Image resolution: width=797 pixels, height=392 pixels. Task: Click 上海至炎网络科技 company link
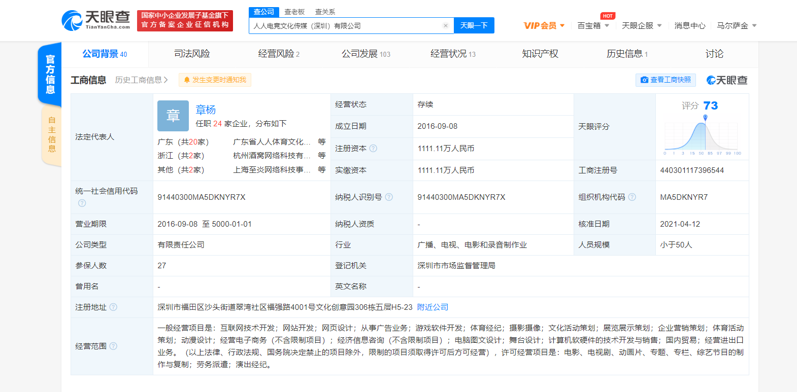coord(272,170)
